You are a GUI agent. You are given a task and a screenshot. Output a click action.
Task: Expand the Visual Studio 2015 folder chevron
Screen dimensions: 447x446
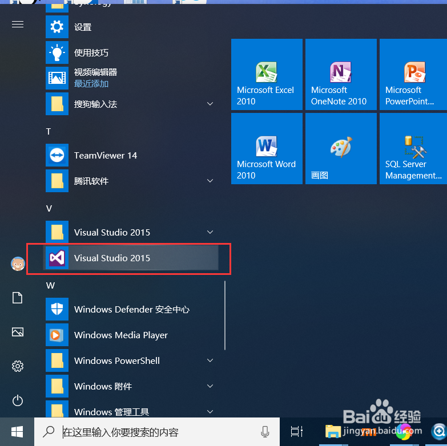pos(210,232)
